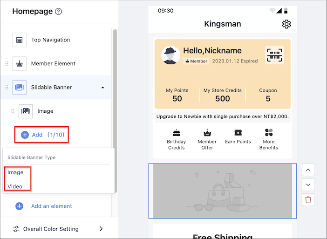Move the banner up with the arrow button

point(308,170)
